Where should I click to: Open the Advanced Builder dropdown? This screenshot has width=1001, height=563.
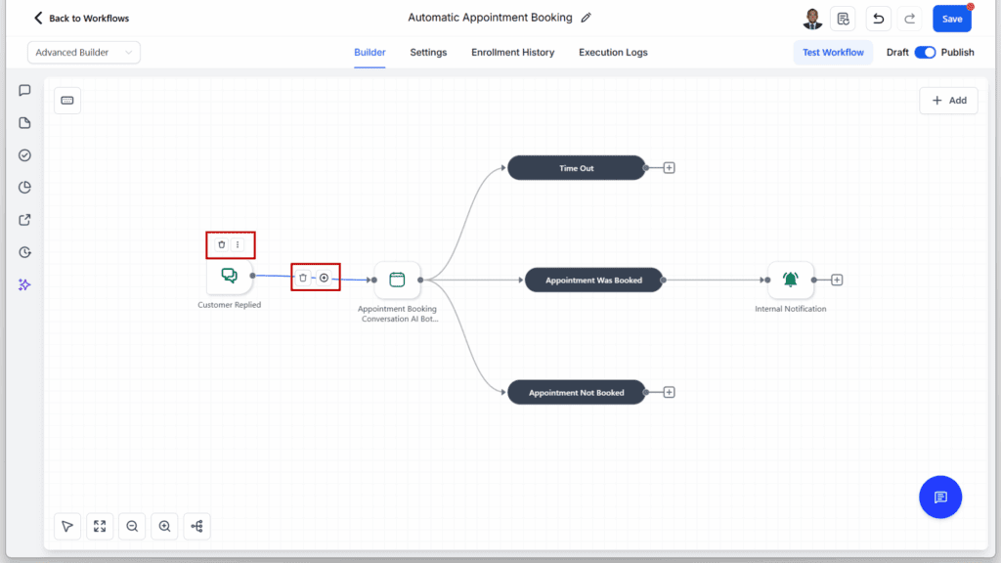[x=84, y=53]
